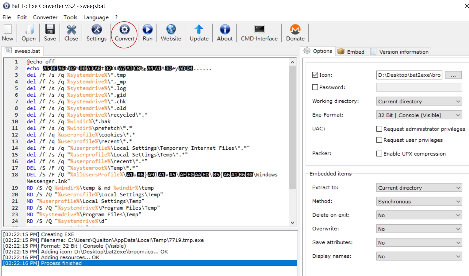Click the Update arrow icon
The height and width of the screenshot is (276, 469).
click(x=199, y=29)
